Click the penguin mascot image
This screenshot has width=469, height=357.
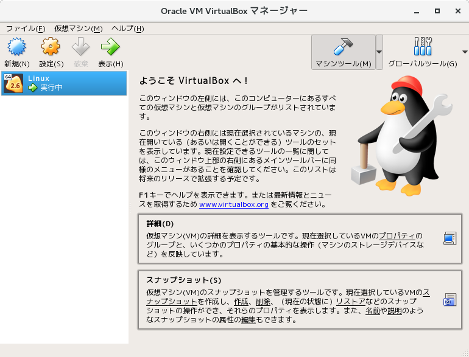[402, 136]
